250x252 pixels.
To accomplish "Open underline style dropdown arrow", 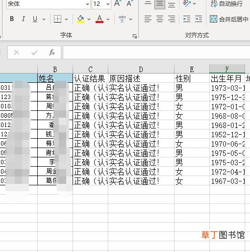I will coord(44,19).
